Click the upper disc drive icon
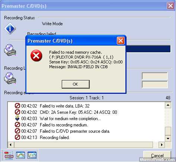This screenshot has width=176, height=162. pos(10,50)
